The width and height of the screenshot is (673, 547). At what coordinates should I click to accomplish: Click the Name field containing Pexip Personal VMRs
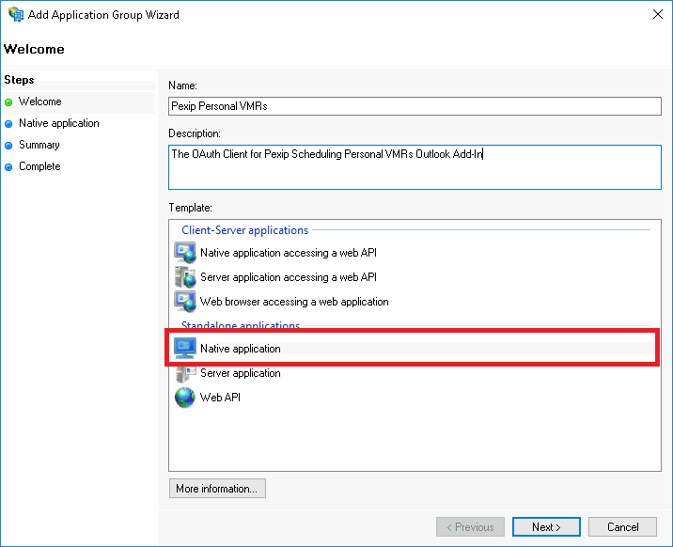[415, 106]
